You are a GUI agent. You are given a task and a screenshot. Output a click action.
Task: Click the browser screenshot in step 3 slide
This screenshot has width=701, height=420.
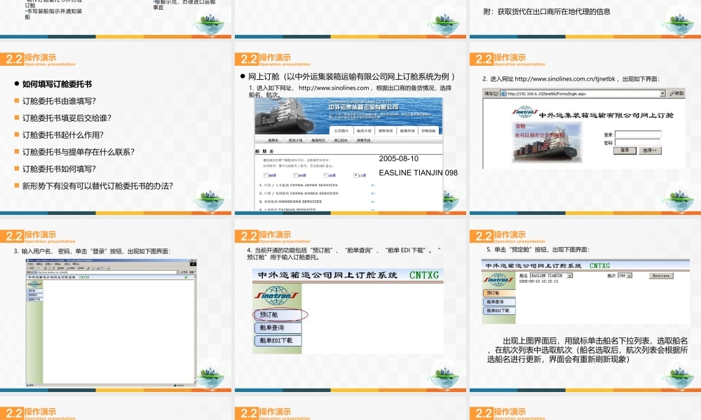(x=111, y=322)
